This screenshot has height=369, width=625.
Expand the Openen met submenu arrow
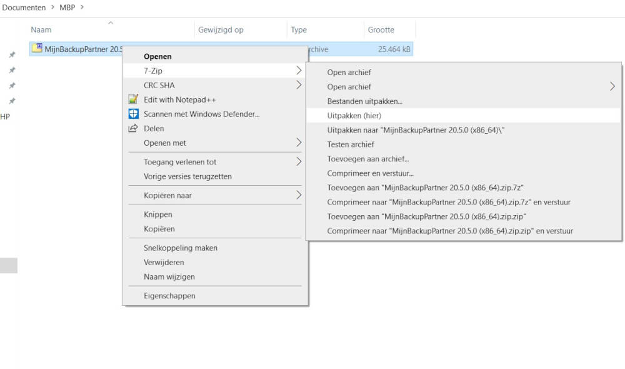point(299,143)
